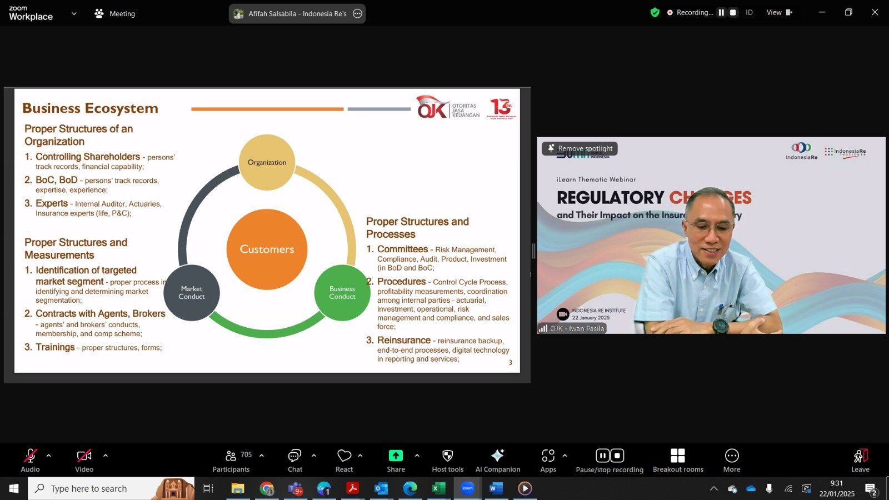Viewport: 889px width, 500px height.
Task: Open Host tools shield
Action: click(x=447, y=461)
